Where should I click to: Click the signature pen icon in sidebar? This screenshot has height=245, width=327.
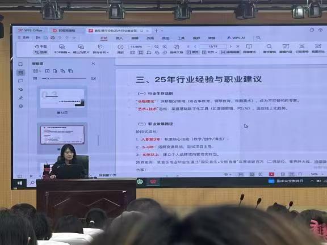point(20,98)
